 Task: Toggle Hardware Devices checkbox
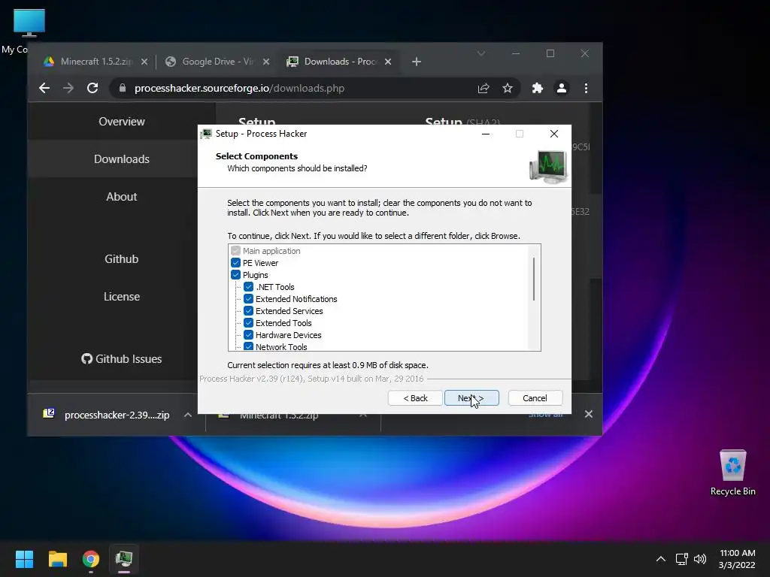coord(248,335)
